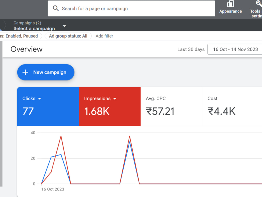
Task: Click the Overview heading
Action: [26, 49]
